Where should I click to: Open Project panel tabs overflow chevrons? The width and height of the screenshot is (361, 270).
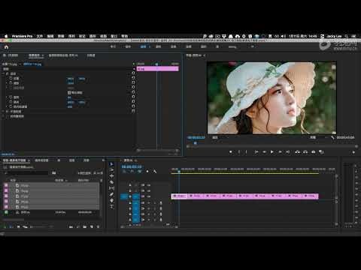tap(103, 160)
